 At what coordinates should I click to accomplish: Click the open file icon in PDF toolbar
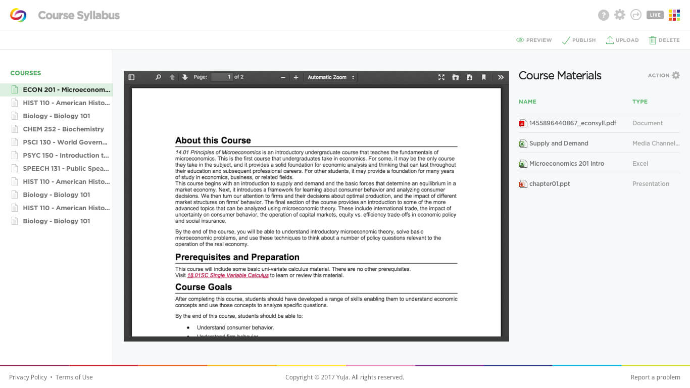click(x=456, y=77)
